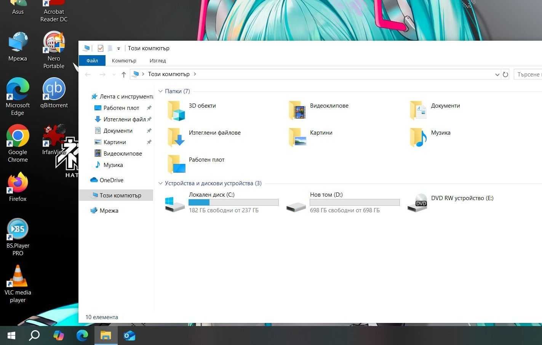Screen dimensions: 542x345
Task: Launch Microsoft Edge desktop shortcut
Action: pos(18,97)
